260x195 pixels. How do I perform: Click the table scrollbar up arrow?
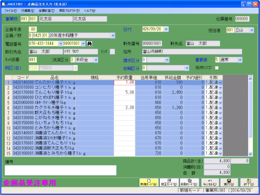[250, 79]
